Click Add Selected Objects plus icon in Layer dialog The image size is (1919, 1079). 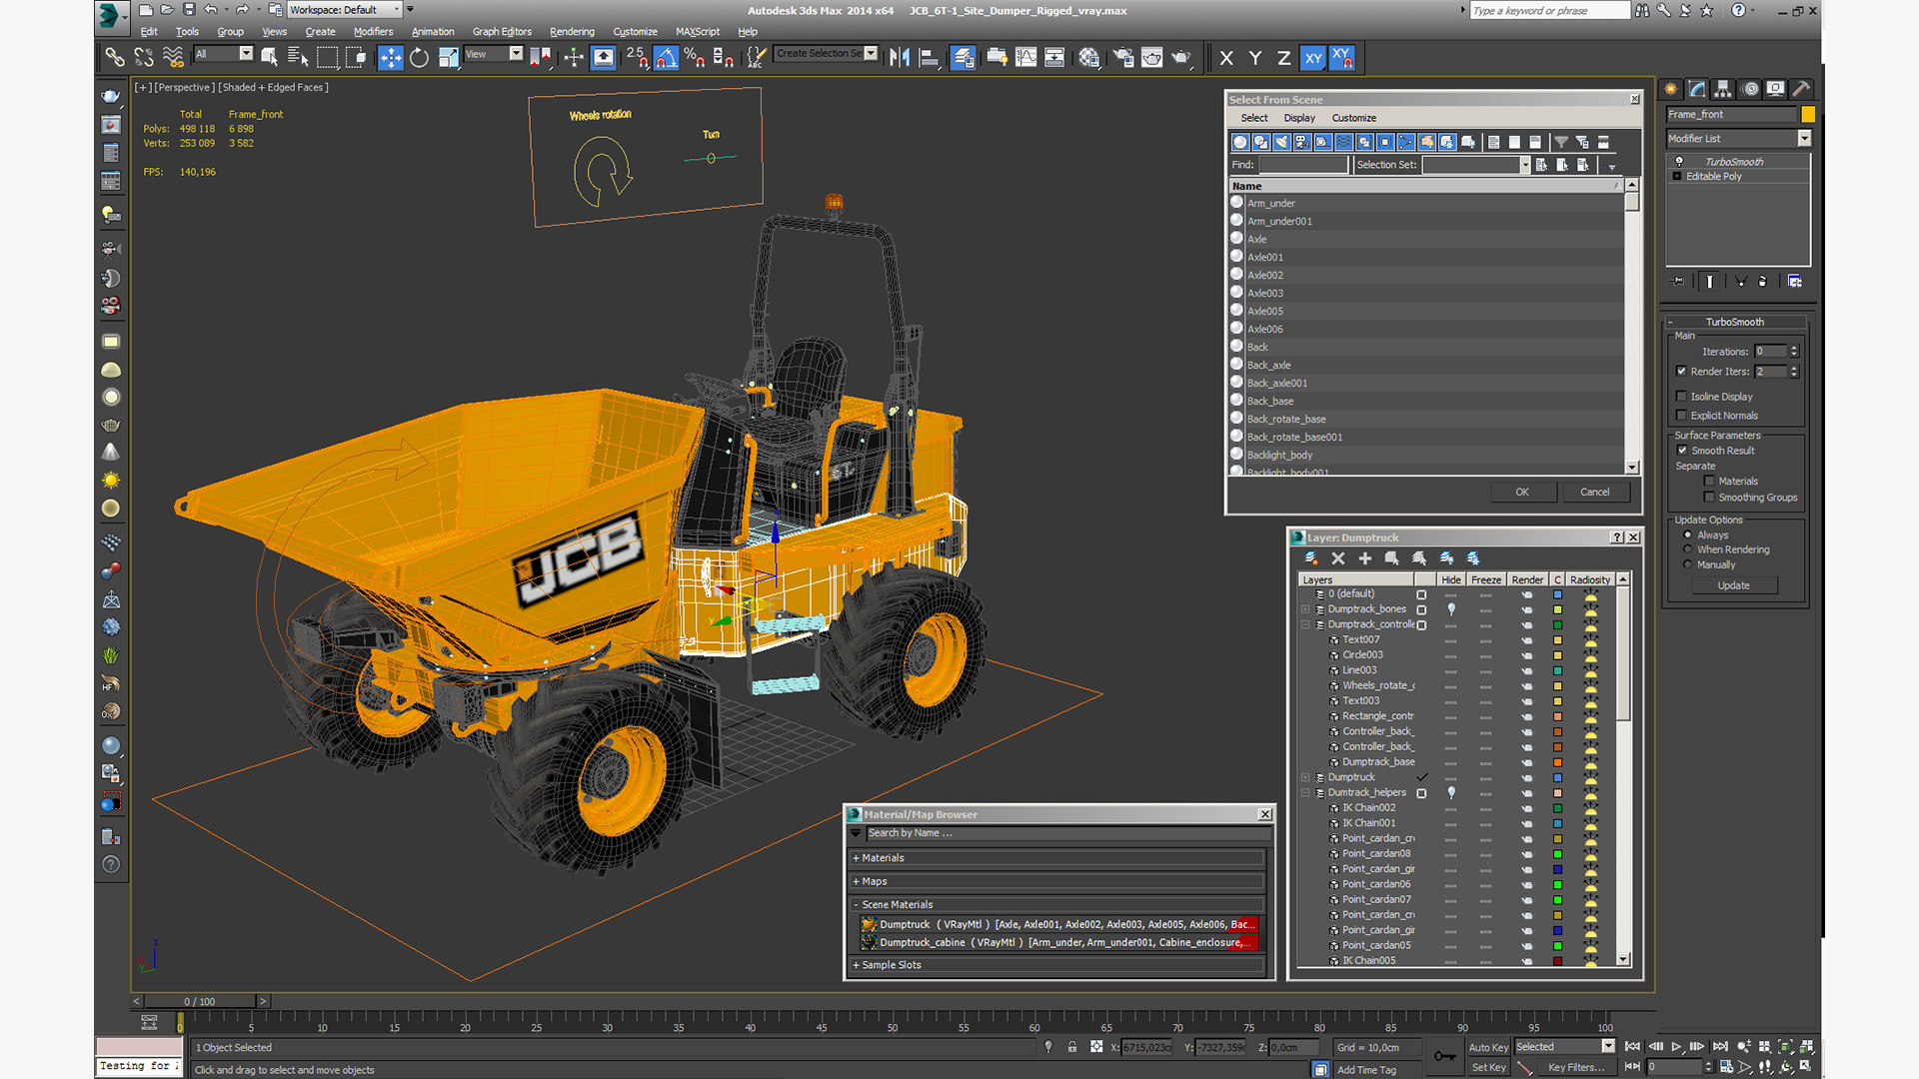1365,558
